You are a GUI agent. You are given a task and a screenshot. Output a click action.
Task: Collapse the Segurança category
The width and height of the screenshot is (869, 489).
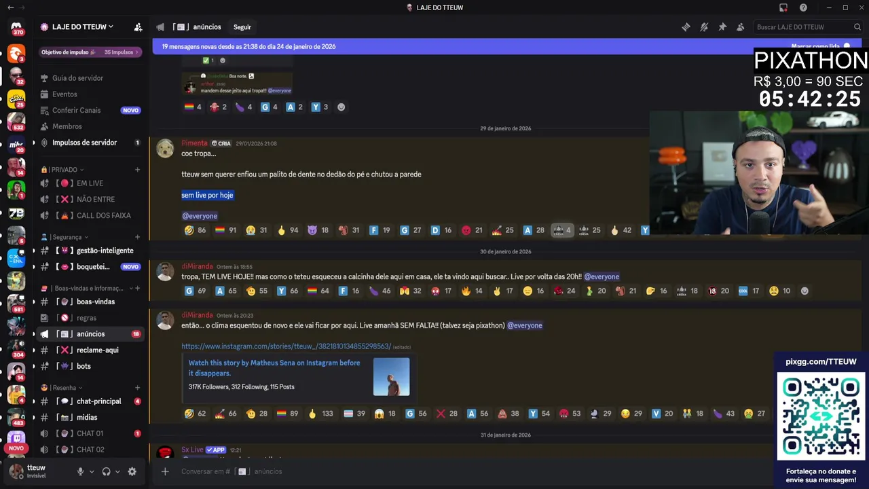pos(64,237)
